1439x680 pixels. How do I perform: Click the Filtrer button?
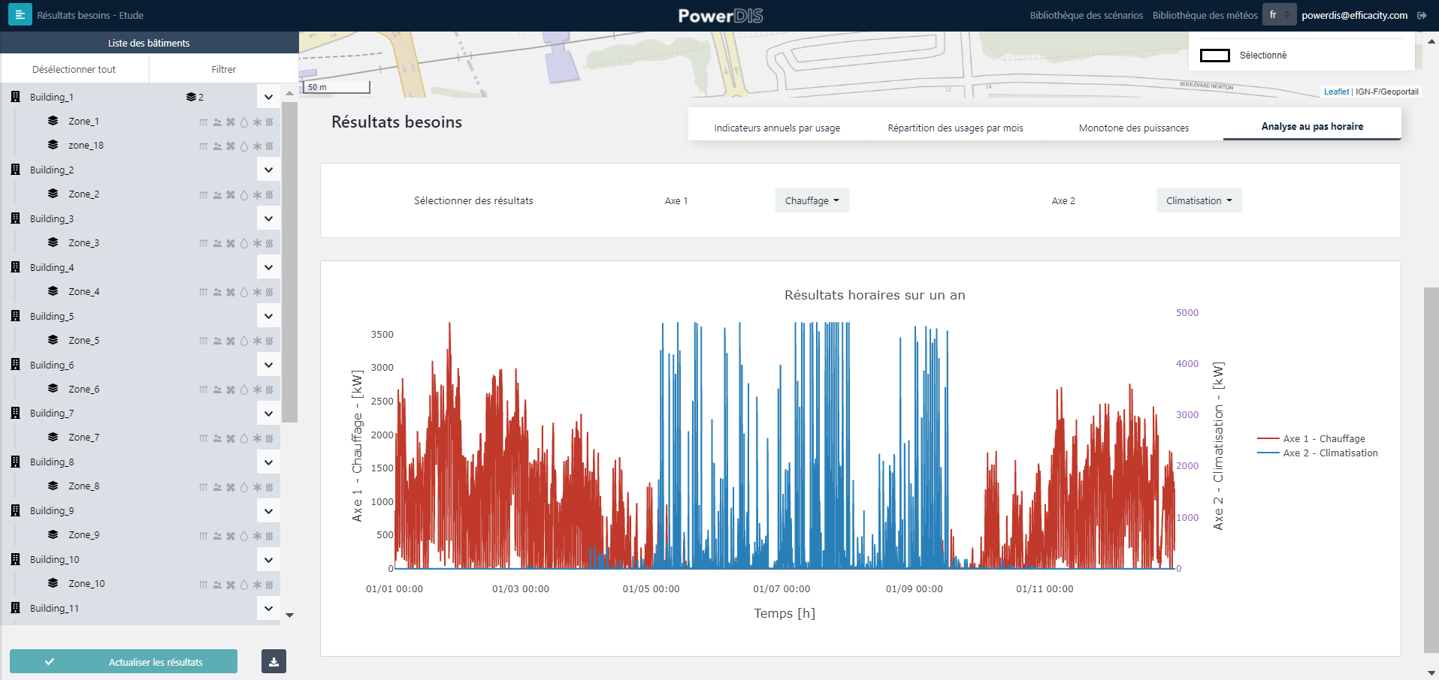tap(224, 69)
